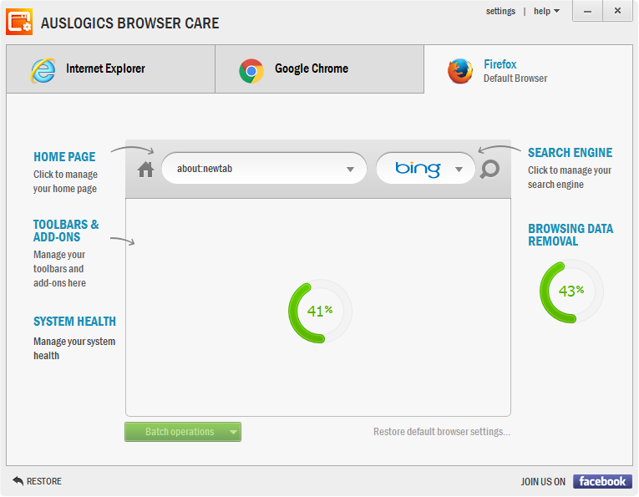The height and width of the screenshot is (497, 639).
Task: Click the 'JOIN US ON' text
Action: [543, 481]
